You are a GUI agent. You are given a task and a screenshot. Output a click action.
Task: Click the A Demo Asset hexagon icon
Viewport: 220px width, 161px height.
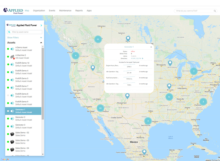(x=12, y=49)
